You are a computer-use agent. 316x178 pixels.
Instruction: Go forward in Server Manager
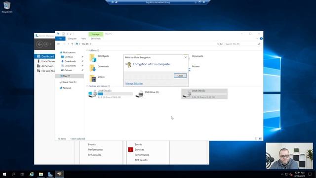[46, 44]
